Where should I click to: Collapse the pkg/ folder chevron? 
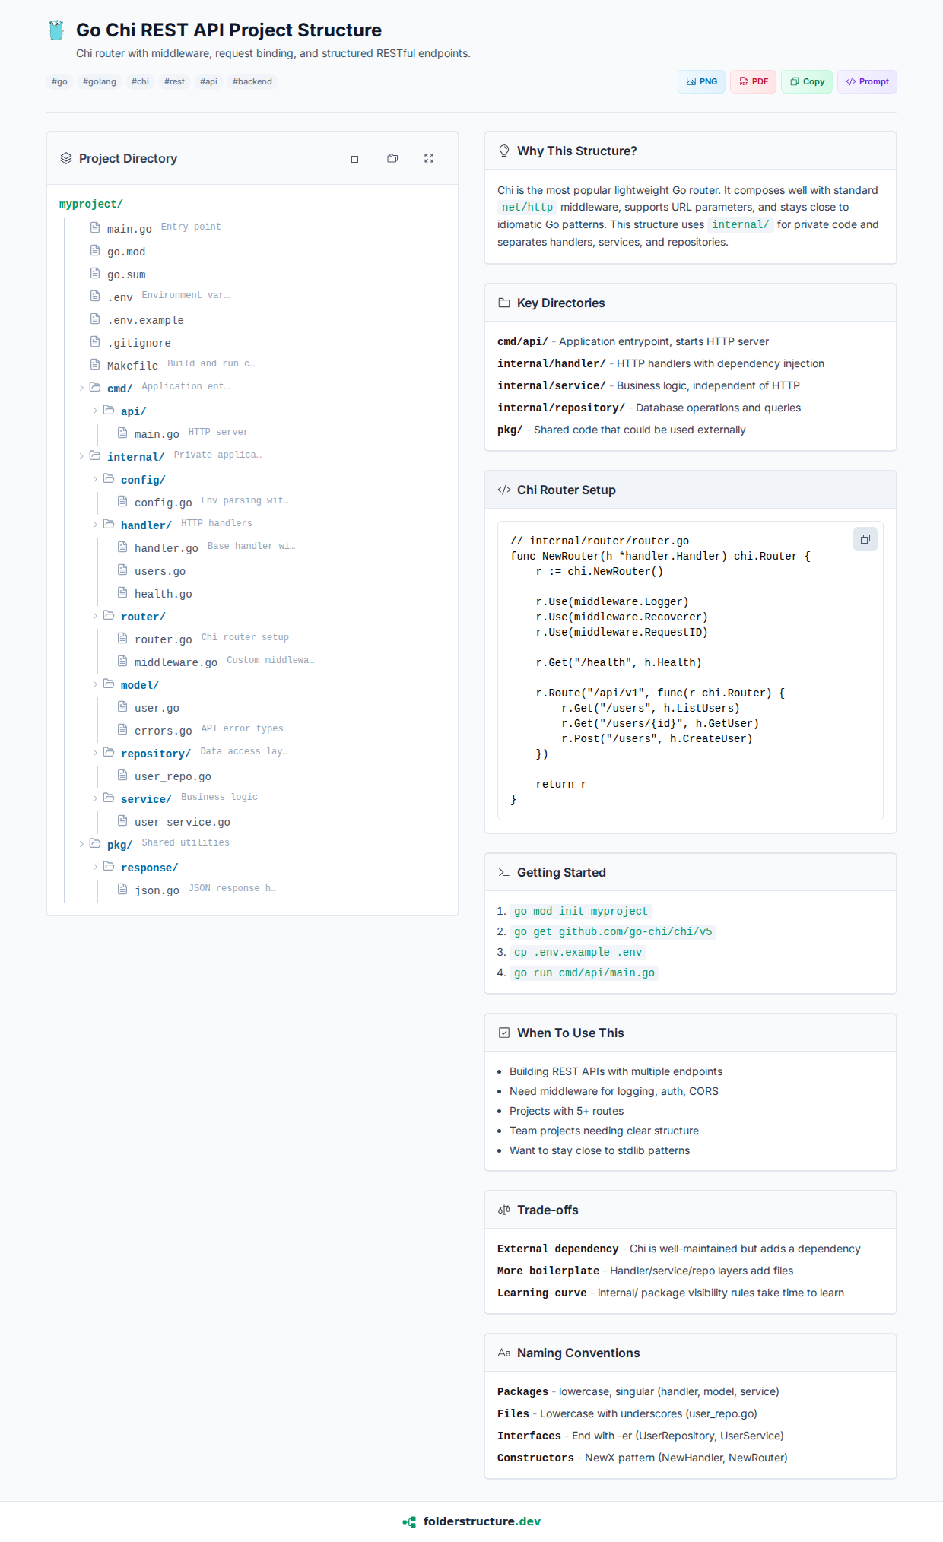[x=81, y=844]
